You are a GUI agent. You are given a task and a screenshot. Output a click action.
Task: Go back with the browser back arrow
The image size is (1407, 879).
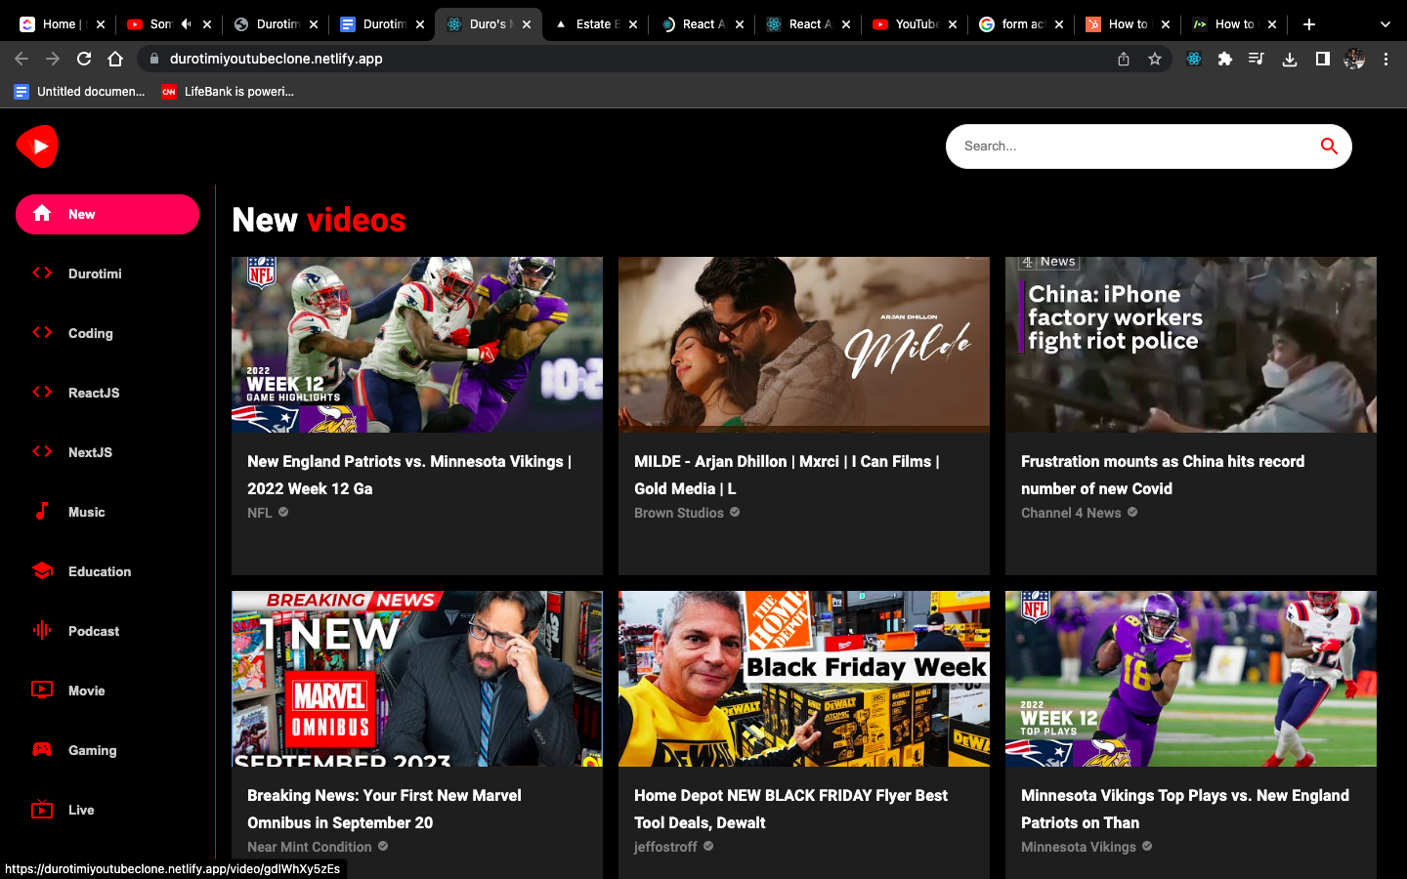click(21, 59)
